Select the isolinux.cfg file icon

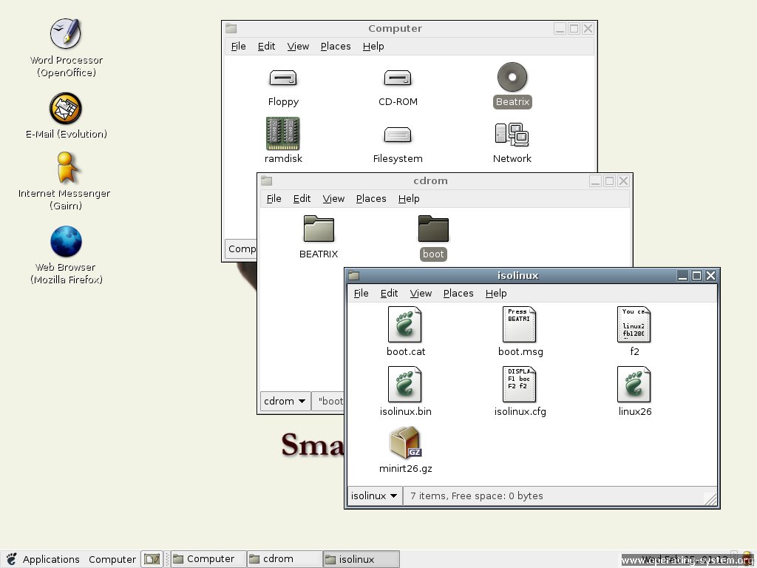point(520,384)
